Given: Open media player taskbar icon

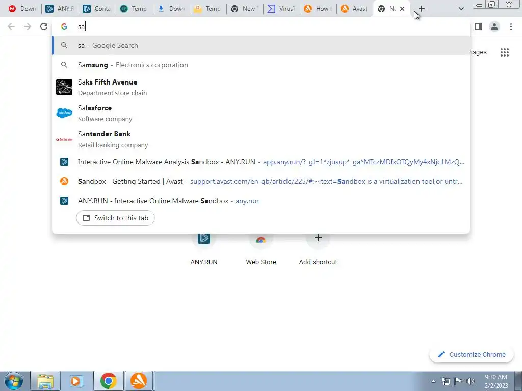Looking at the screenshot, I should (76, 381).
